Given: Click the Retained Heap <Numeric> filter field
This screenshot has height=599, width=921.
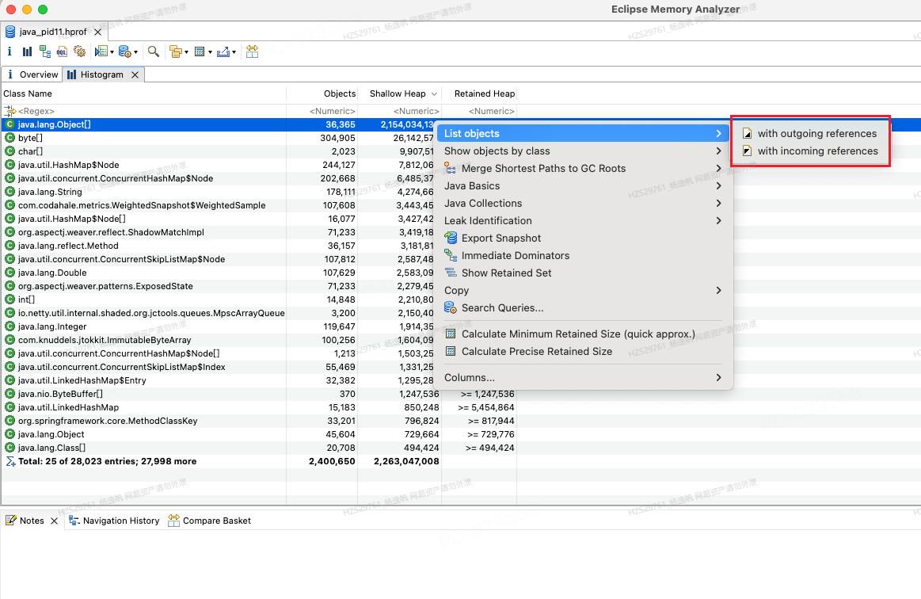Looking at the screenshot, I should click(x=478, y=111).
